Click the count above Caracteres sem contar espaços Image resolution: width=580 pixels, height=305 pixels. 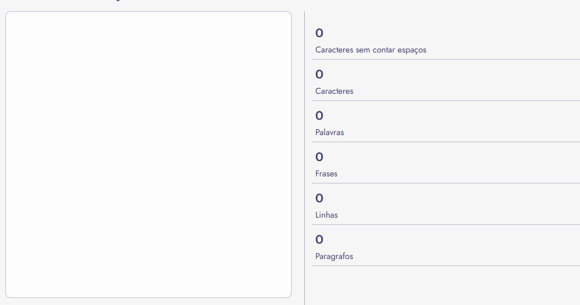point(319,33)
